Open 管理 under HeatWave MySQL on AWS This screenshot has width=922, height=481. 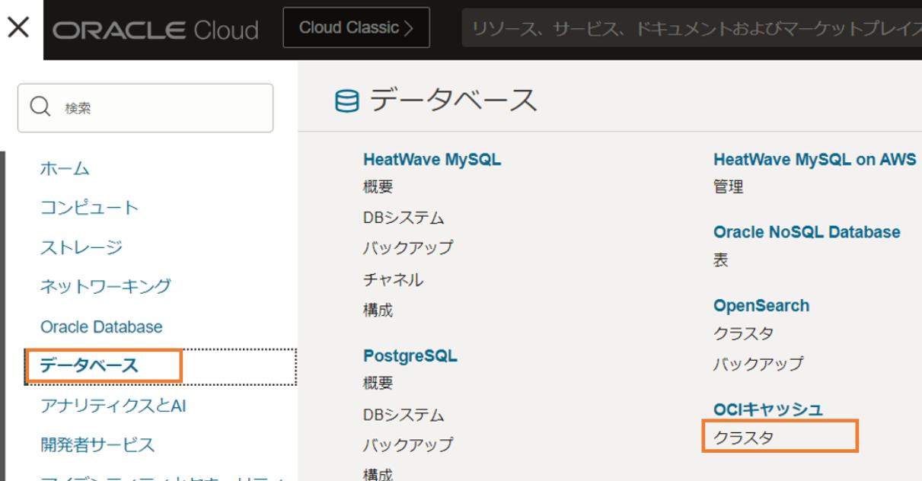728,186
